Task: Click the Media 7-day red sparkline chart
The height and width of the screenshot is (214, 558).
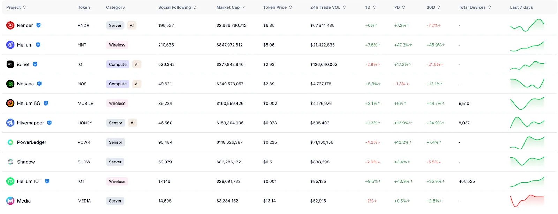Action: click(527, 201)
